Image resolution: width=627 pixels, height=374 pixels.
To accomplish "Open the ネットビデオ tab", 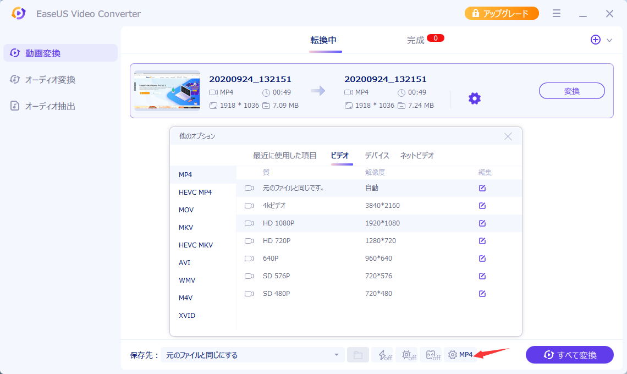I will 417,156.
